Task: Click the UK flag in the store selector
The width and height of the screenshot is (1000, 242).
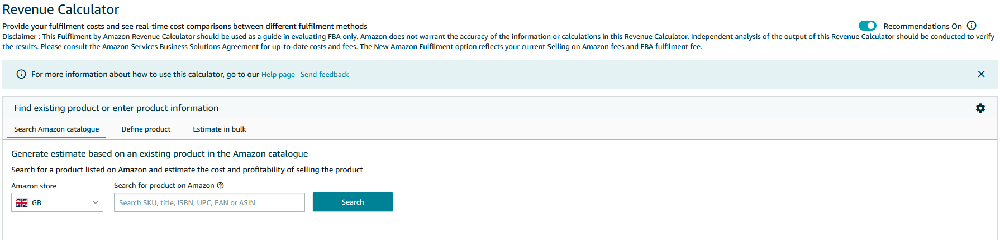Action: (x=22, y=202)
